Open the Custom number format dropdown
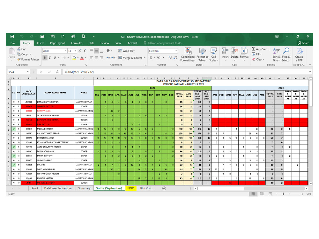This screenshot has height=239, width=319. click(176, 51)
